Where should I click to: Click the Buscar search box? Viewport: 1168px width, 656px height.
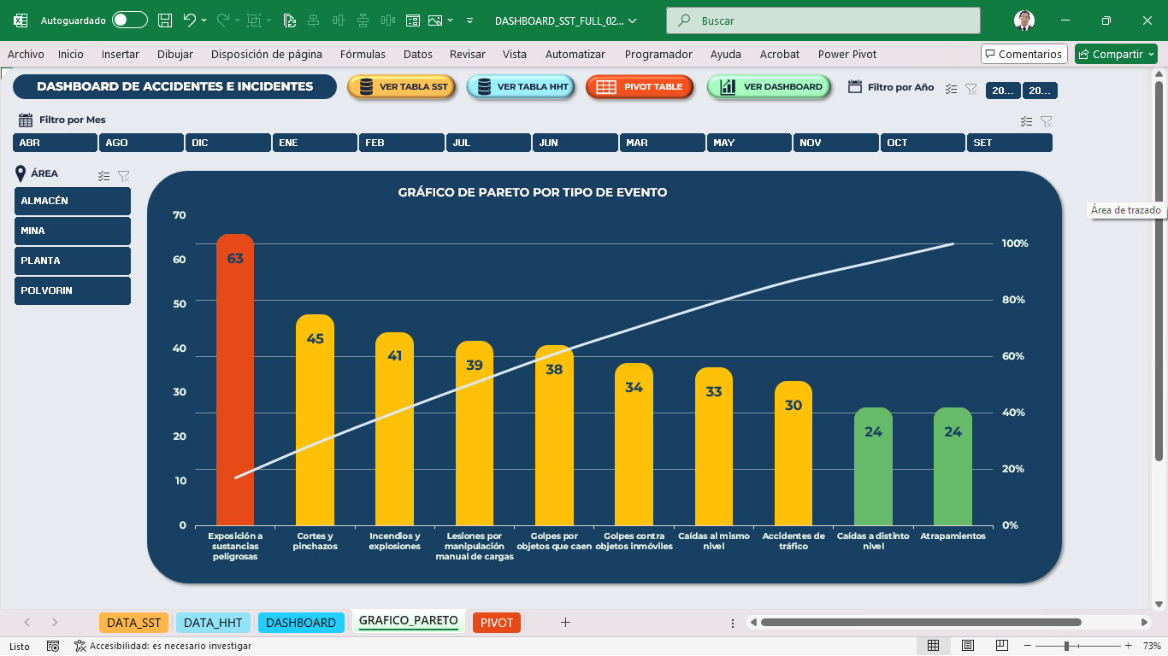pyautogui.click(x=823, y=20)
